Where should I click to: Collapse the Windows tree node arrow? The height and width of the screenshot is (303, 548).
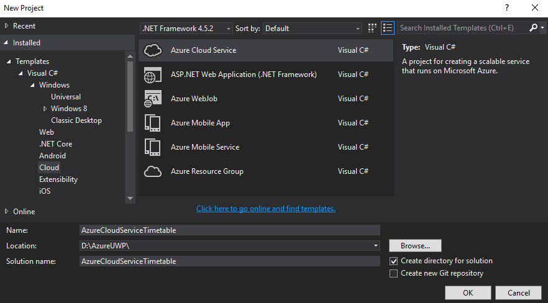[x=32, y=86]
